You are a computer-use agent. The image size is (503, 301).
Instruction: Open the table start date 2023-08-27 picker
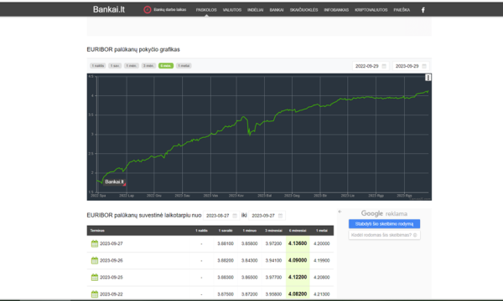221,216
